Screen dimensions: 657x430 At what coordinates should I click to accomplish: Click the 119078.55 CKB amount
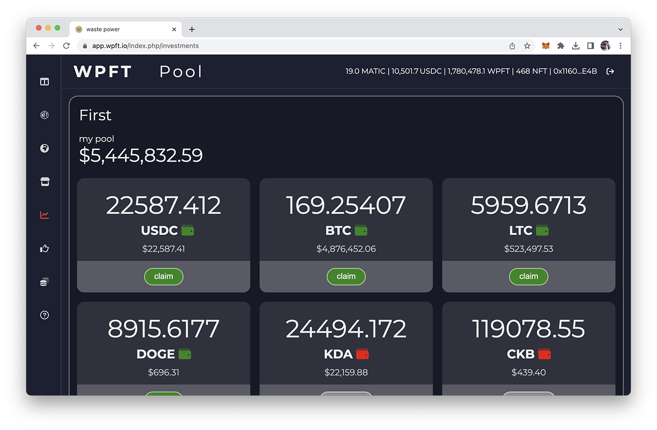coord(529,329)
